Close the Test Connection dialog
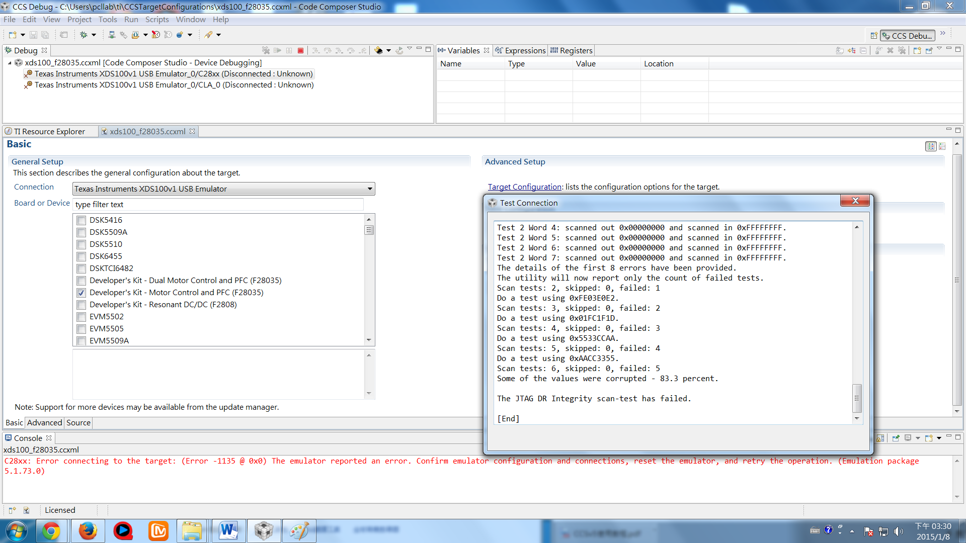Viewport: 966px width, 543px height. coord(855,201)
